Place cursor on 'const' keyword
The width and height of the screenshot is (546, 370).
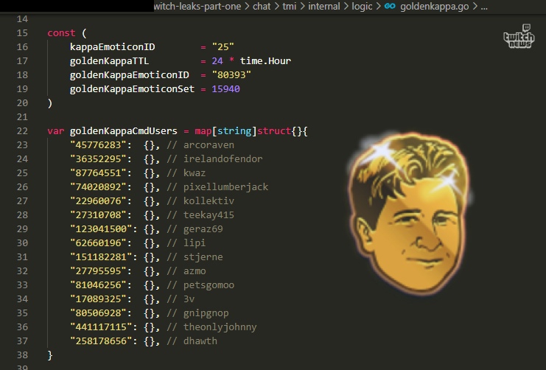[x=61, y=32]
